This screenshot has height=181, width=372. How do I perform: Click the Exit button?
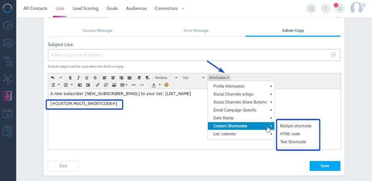[63, 166]
